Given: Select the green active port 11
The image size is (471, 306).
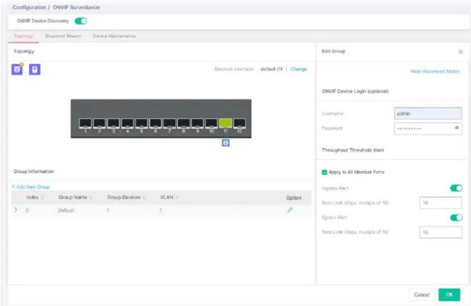Looking at the screenshot, I should pyautogui.click(x=226, y=123).
